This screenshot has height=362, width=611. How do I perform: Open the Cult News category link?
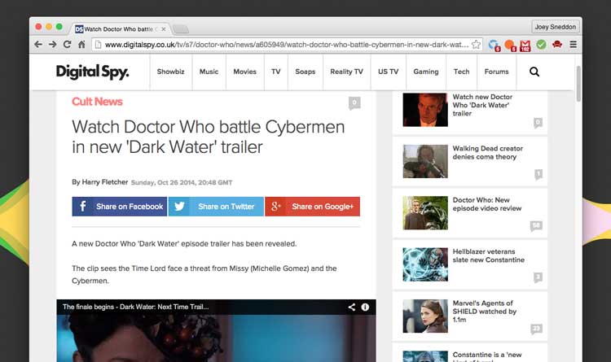(97, 102)
